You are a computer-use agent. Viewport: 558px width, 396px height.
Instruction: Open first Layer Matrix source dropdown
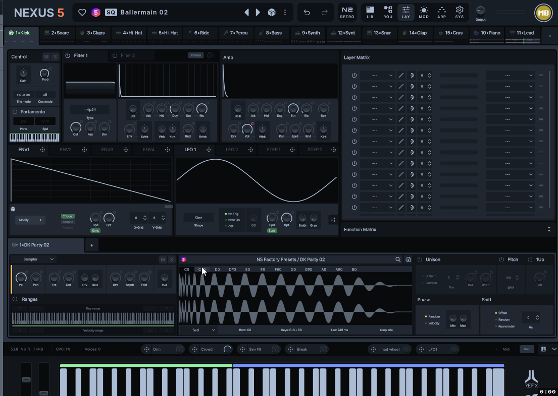[x=377, y=75]
